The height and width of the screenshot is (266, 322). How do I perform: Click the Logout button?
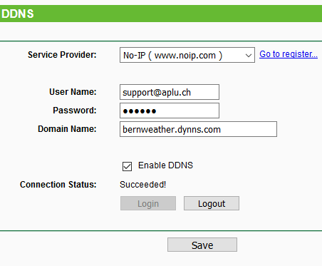[212, 203]
